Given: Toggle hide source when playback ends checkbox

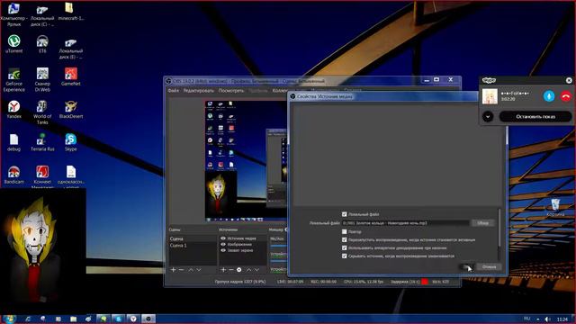Looking at the screenshot, I should (x=344, y=256).
